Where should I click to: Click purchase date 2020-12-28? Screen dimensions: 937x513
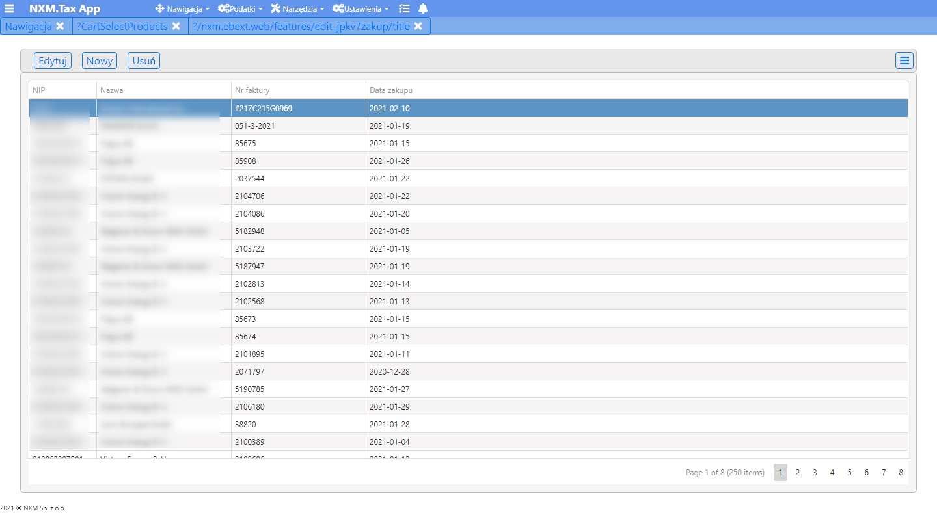click(x=637, y=372)
